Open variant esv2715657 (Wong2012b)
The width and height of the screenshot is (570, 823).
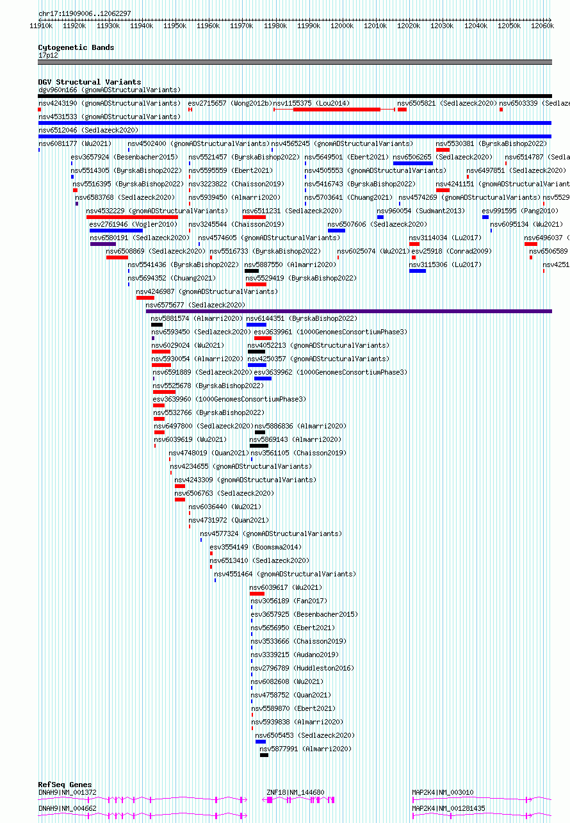coord(230,103)
